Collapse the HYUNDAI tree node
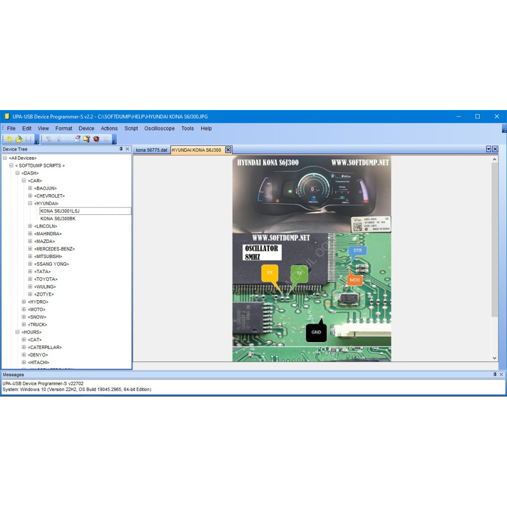507x507 pixels. click(x=30, y=203)
